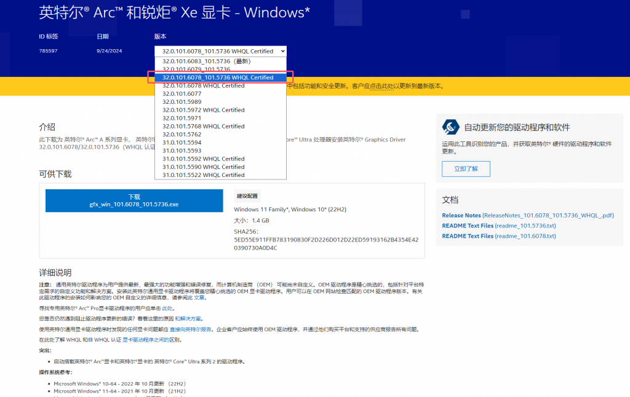This screenshot has width=630, height=397.
Task: Select version 32.0.101.6077 in list
Action: pyautogui.click(x=181, y=94)
